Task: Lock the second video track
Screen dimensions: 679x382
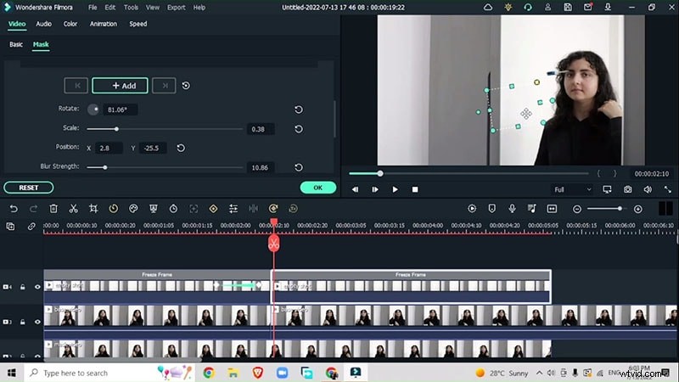Action: [23, 322]
